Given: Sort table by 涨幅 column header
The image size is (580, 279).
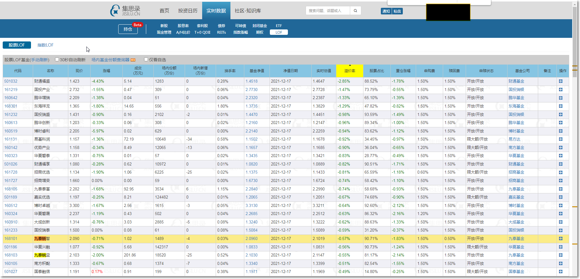Looking at the screenshot, I should coord(106,71).
